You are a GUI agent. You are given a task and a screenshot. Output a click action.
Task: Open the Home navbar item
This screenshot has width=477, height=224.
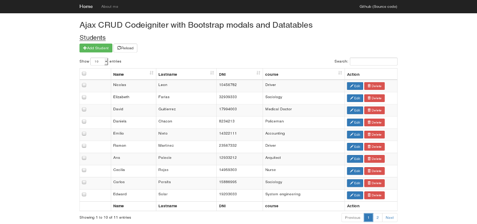pos(86,6)
